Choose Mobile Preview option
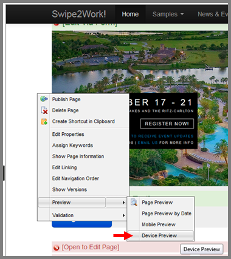Image resolution: width=231 pixels, height=259 pixels. [x=159, y=224]
